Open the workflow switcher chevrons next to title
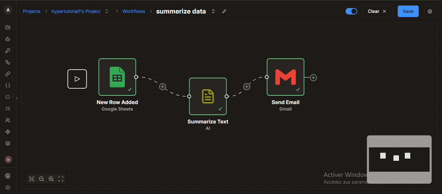Screen dimensions: 442x194 tap(213, 11)
